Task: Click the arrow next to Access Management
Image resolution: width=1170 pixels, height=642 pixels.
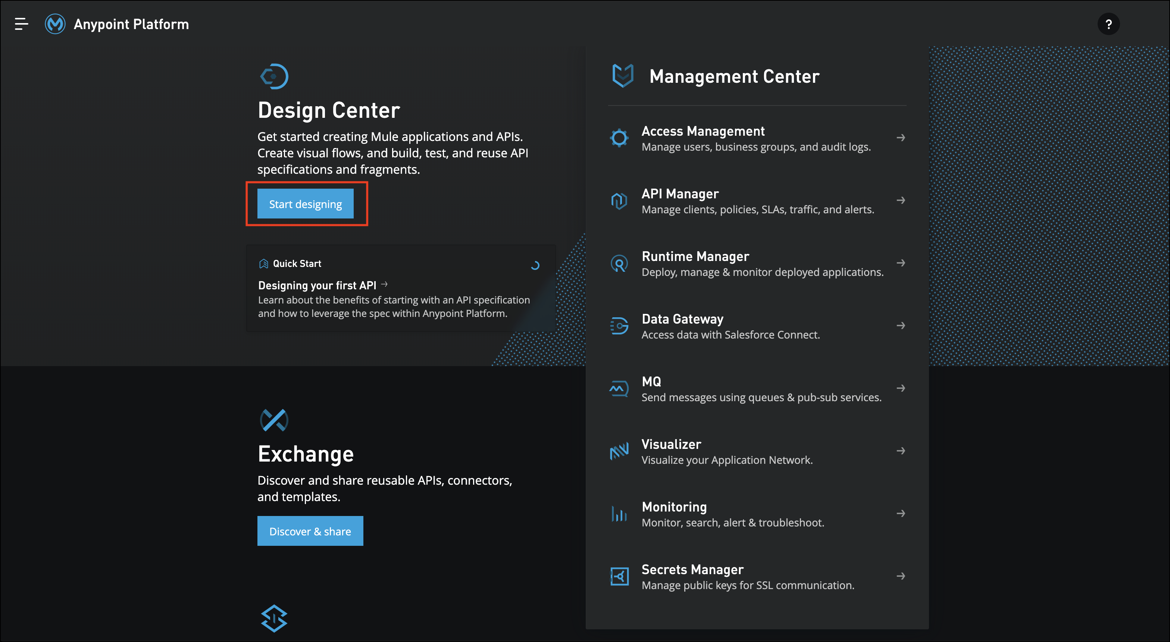Action: 901,138
